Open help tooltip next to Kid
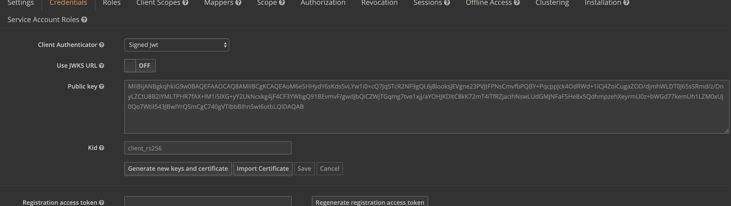This screenshot has width=731, height=206. pos(101,148)
